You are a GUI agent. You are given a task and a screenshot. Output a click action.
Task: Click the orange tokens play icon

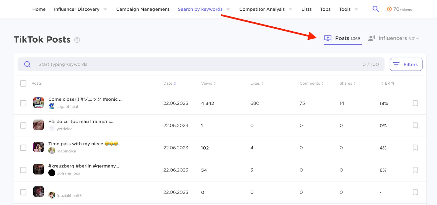(389, 9)
